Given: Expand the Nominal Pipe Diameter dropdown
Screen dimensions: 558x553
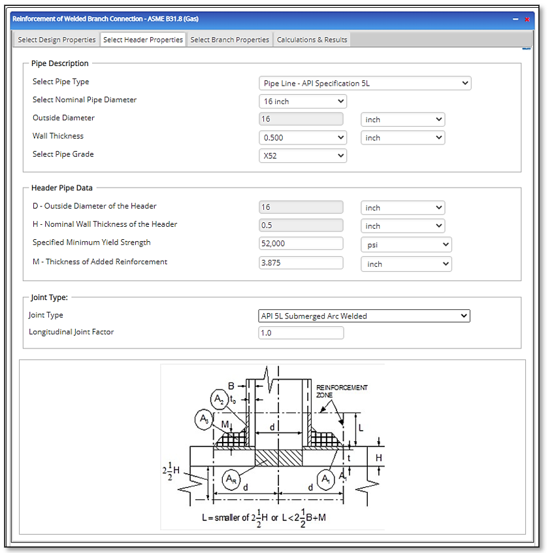Looking at the screenshot, I should point(303,101).
